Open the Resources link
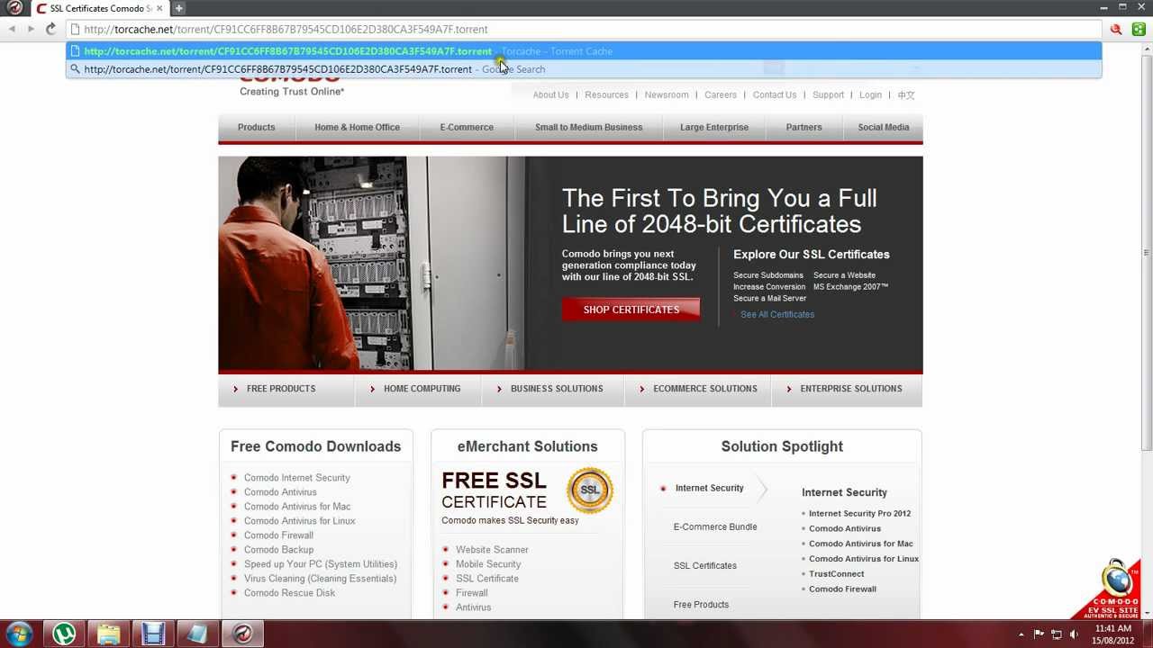 [606, 94]
